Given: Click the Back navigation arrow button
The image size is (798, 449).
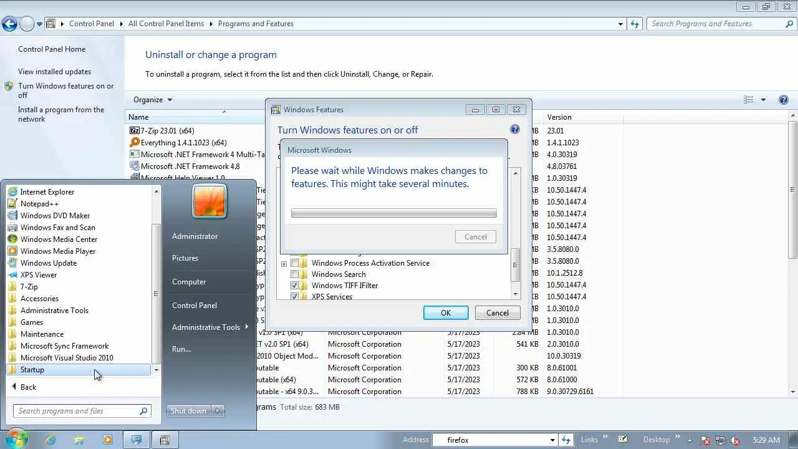Looking at the screenshot, I should (x=9, y=24).
